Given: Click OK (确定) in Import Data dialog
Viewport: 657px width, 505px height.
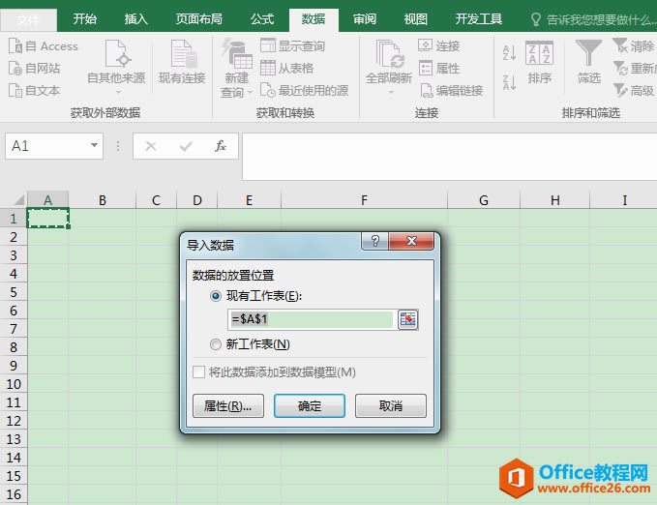Looking at the screenshot, I should click(x=310, y=405).
